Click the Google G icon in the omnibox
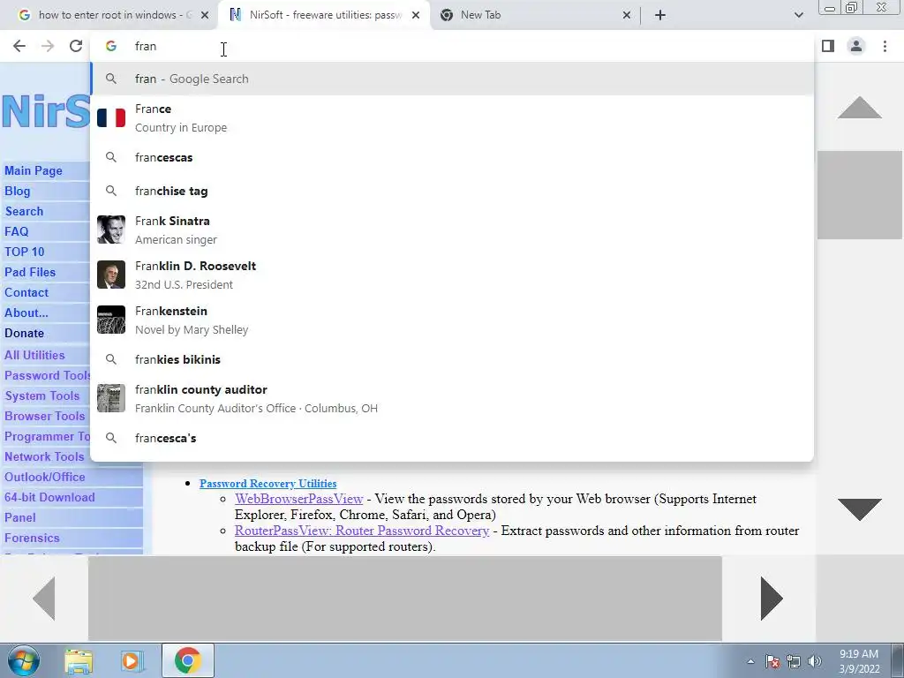This screenshot has width=904, height=678. click(x=111, y=46)
